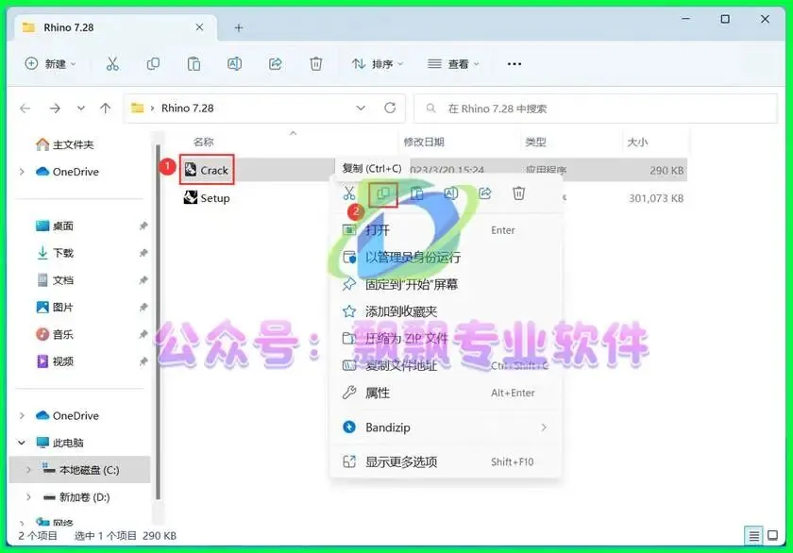Open a new tab with plus button
The image size is (793, 553).
(x=239, y=27)
